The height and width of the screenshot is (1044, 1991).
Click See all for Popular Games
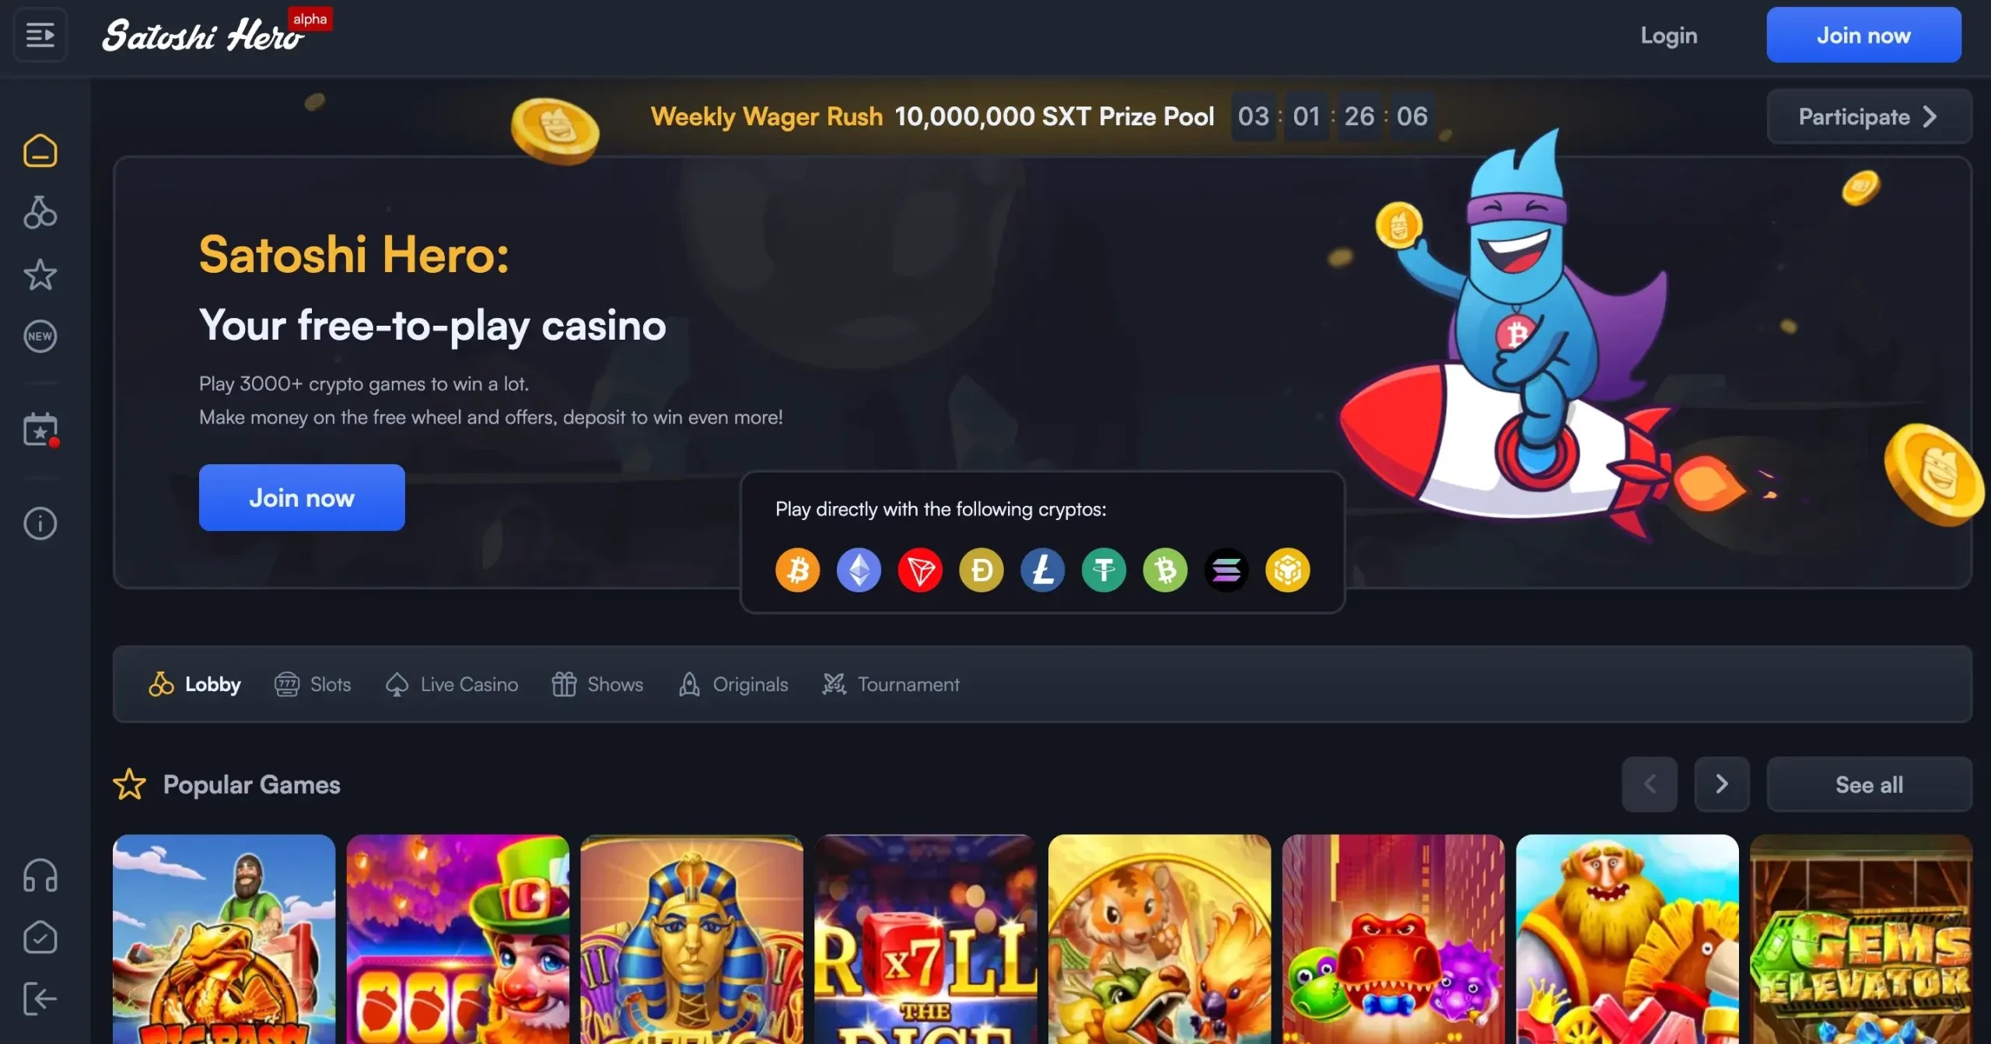[x=1869, y=784]
